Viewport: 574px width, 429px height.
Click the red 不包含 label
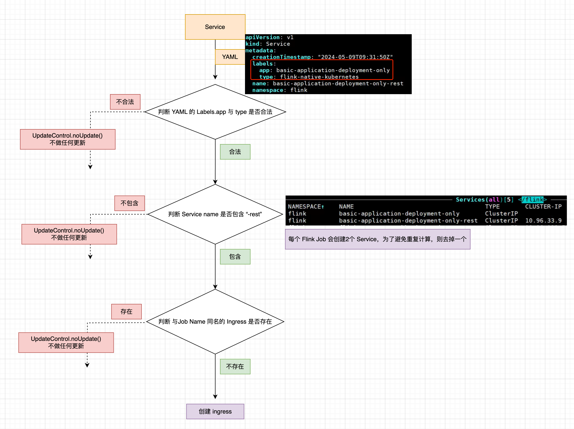tap(129, 203)
